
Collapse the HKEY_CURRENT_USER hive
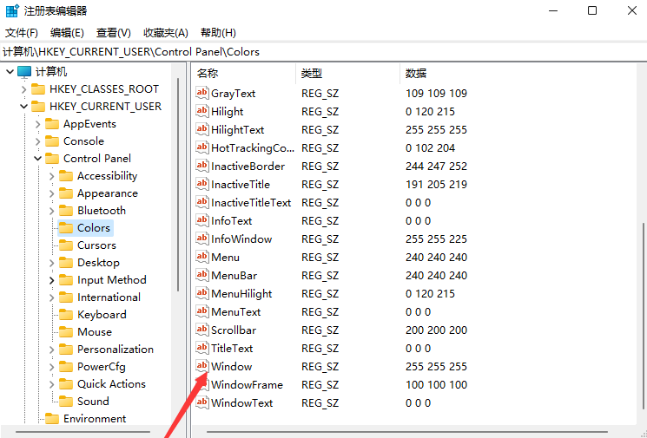pos(23,107)
